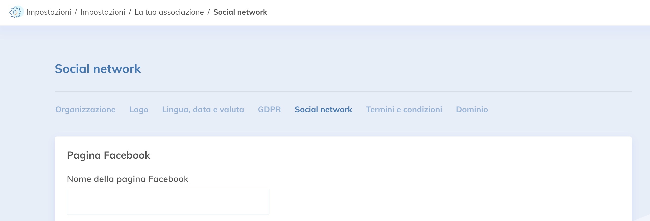Go to domain settings via Dominio
The height and width of the screenshot is (221, 650).
(471, 109)
